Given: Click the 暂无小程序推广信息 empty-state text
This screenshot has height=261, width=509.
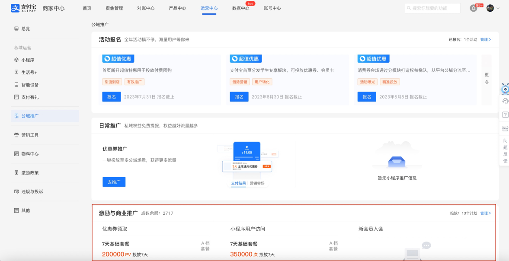Looking at the screenshot, I should click(x=397, y=178).
